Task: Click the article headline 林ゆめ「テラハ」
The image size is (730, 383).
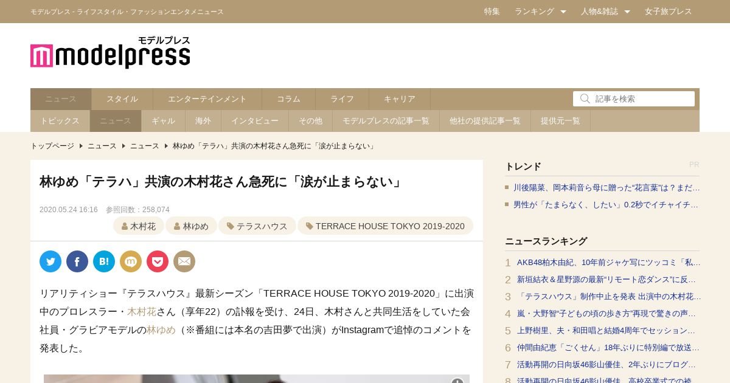Action: click(x=221, y=182)
